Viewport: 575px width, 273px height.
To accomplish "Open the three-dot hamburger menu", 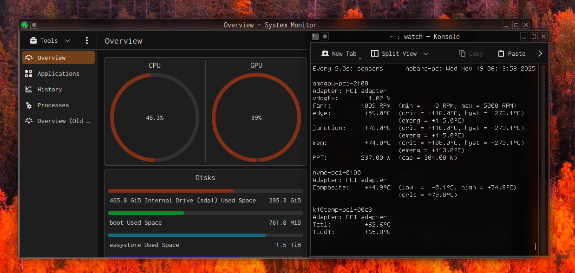I will tap(87, 40).
